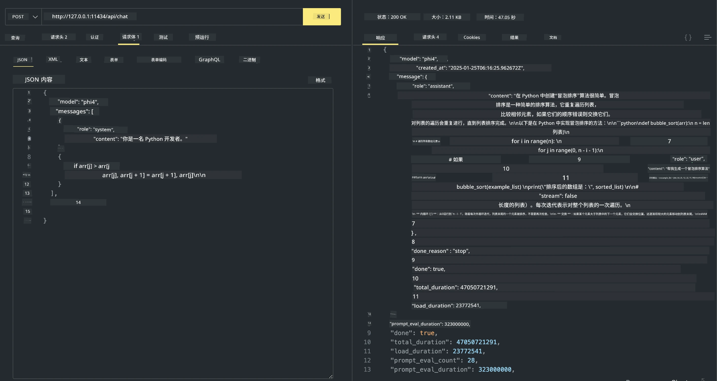Click the JSON 内容 heading
The image size is (717, 381).
[x=39, y=80]
